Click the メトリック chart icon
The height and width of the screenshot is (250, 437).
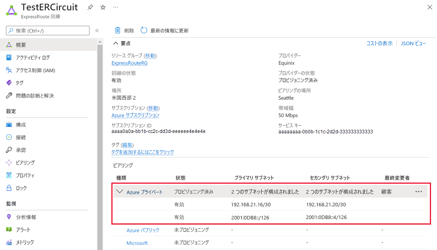point(9,242)
